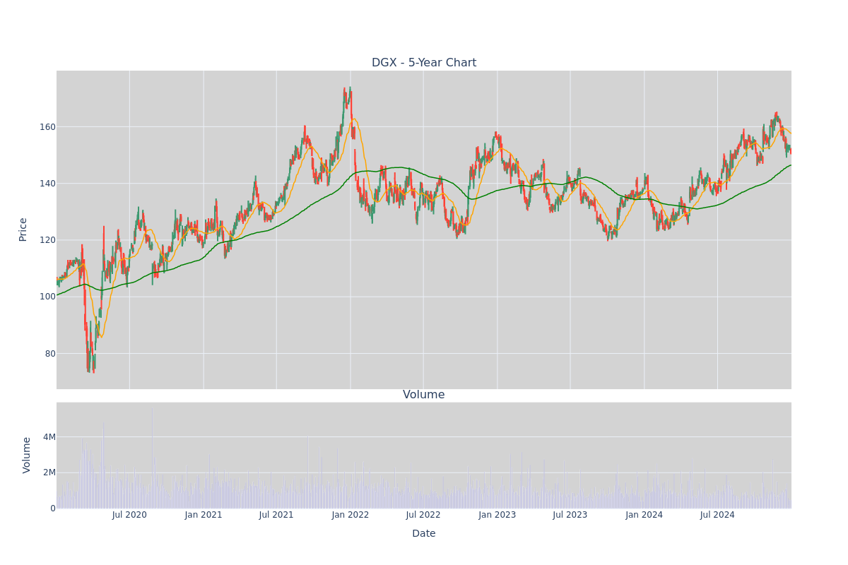Viewport: 848px width, 565px height.
Task: Click the 'Jul 2022' date tick label
Action: (423, 515)
